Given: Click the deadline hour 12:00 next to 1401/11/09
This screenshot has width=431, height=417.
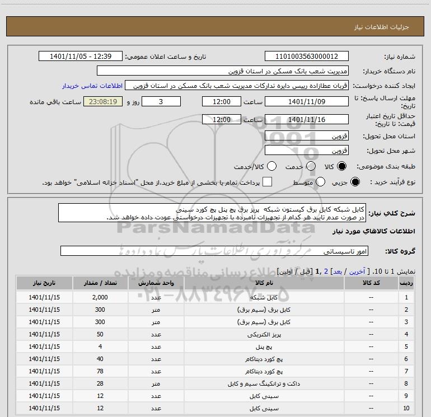Looking at the screenshot, I should point(222,101).
